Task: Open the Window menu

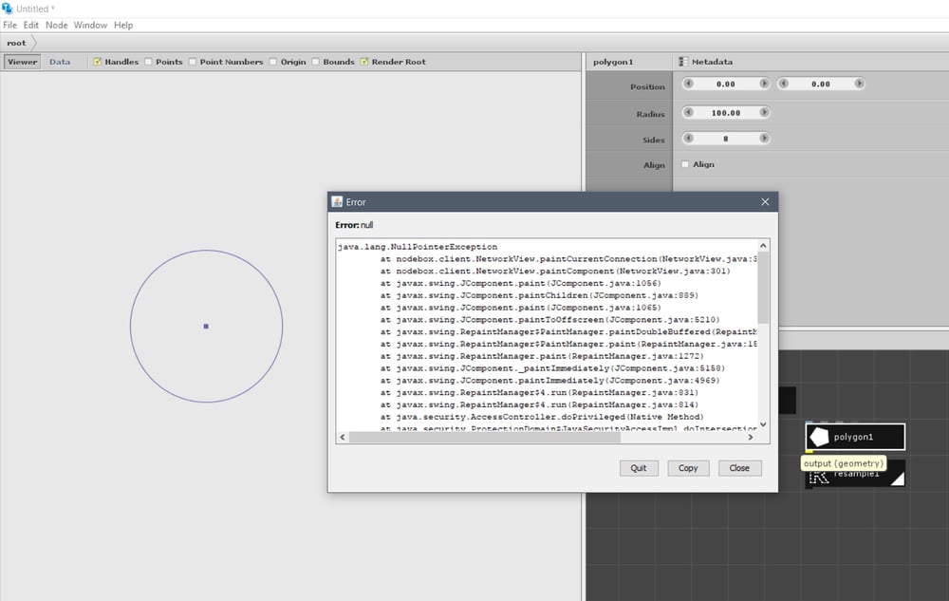Action: [90, 25]
